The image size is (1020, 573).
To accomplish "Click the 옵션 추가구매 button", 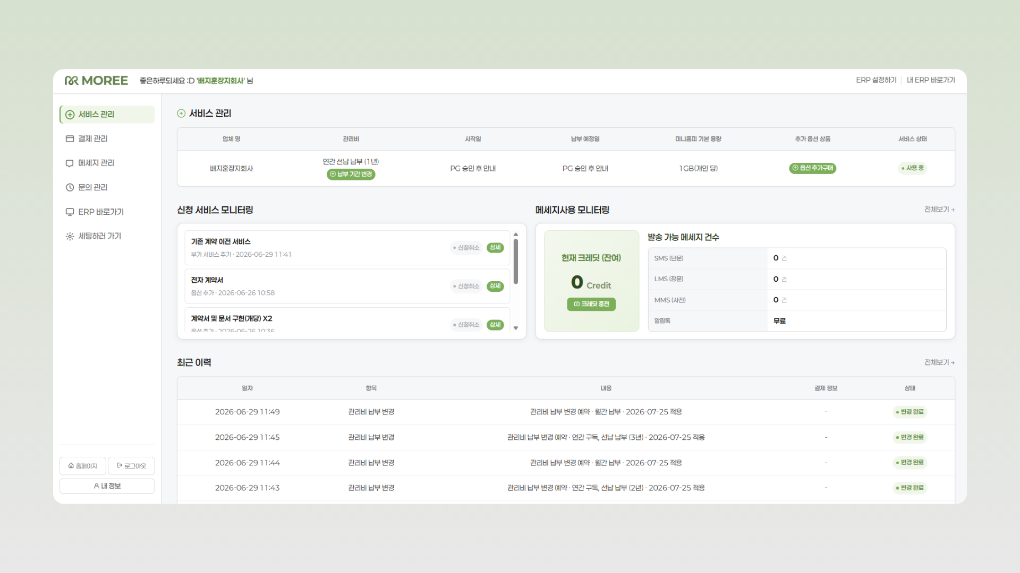I will click(812, 168).
